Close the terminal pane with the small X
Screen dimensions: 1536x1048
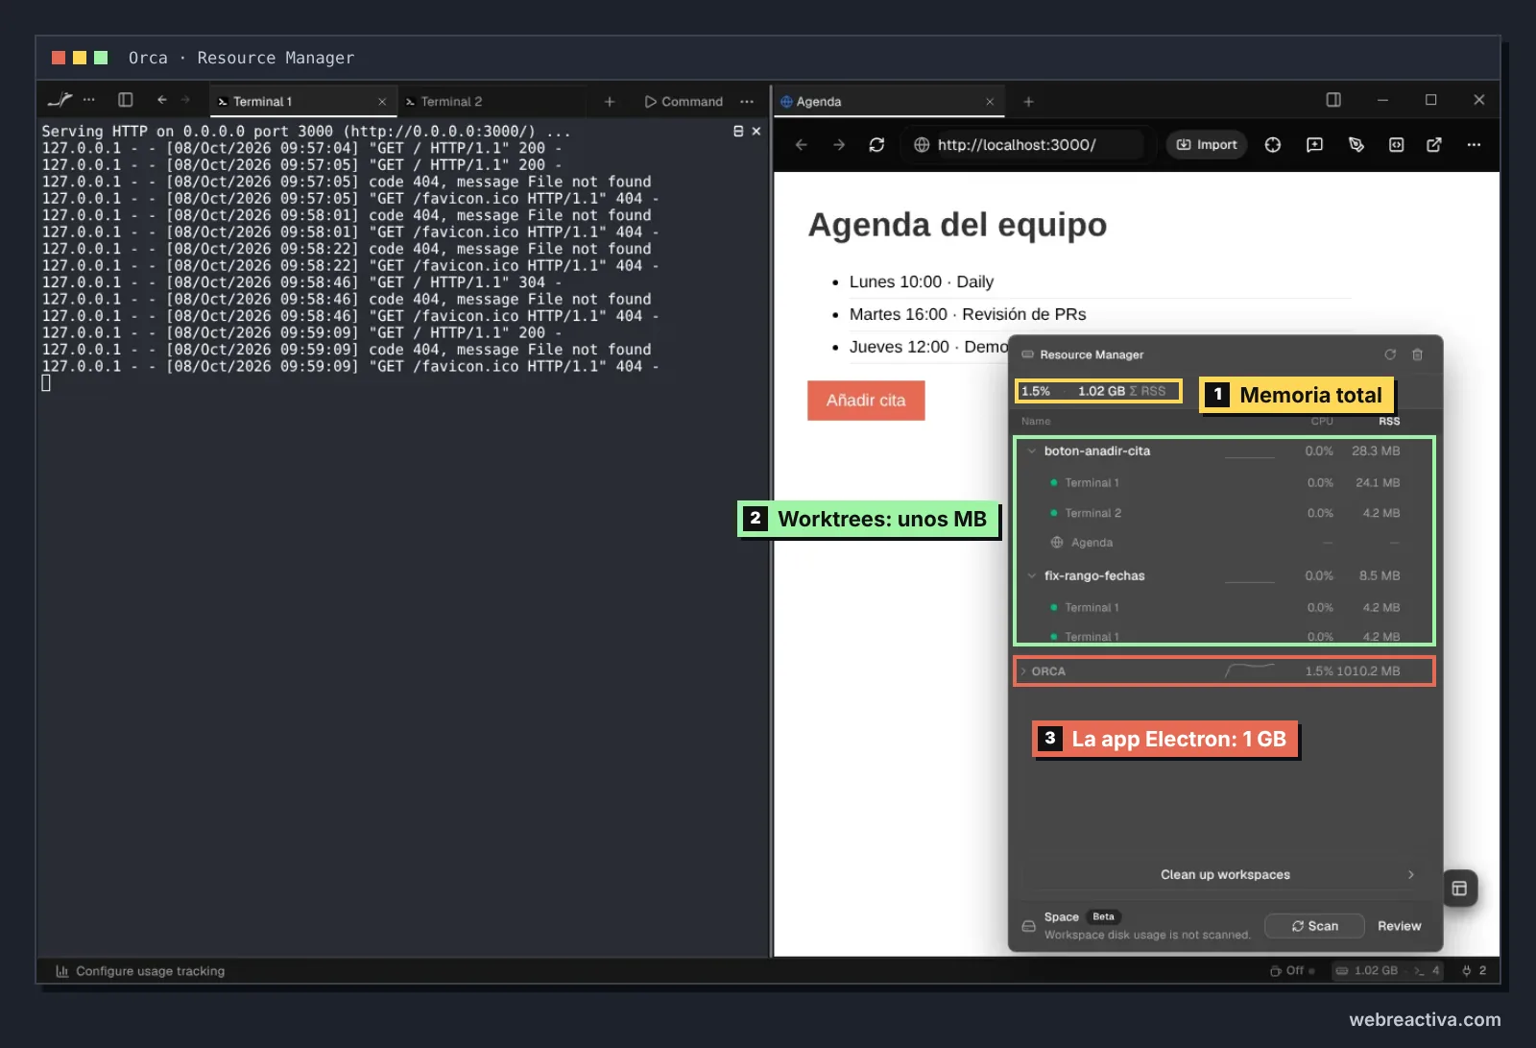tap(756, 132)
